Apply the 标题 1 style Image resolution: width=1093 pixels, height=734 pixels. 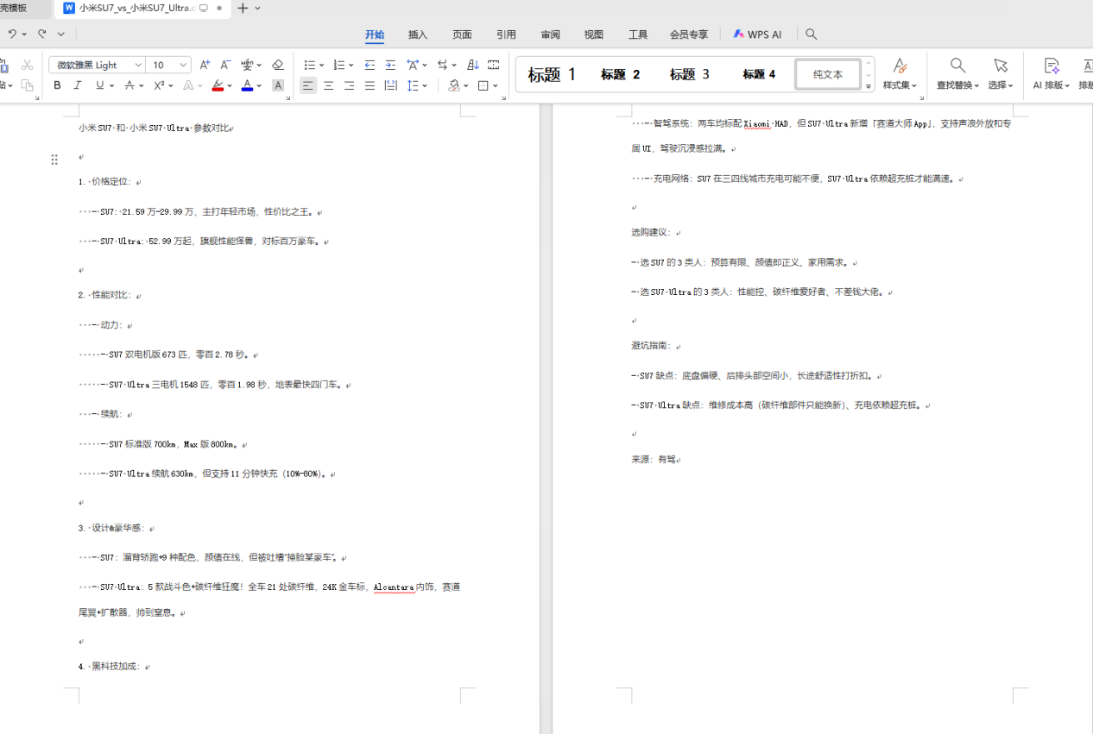(552, 74)
